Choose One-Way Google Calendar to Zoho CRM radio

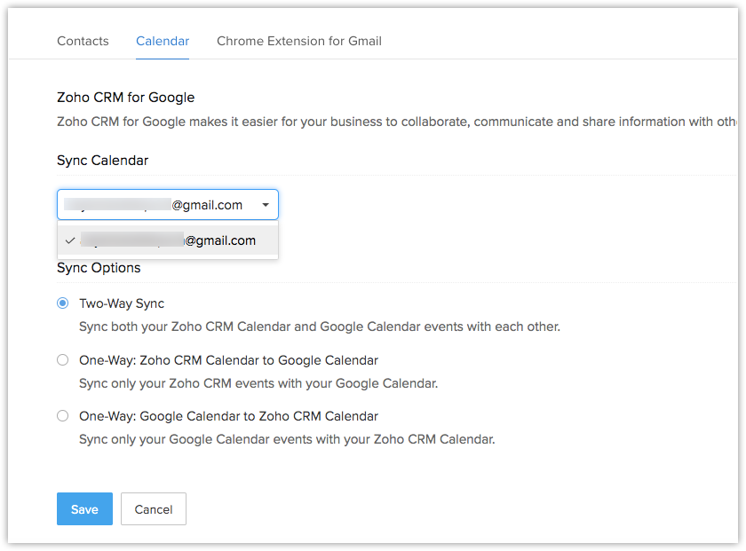(62, 416)
